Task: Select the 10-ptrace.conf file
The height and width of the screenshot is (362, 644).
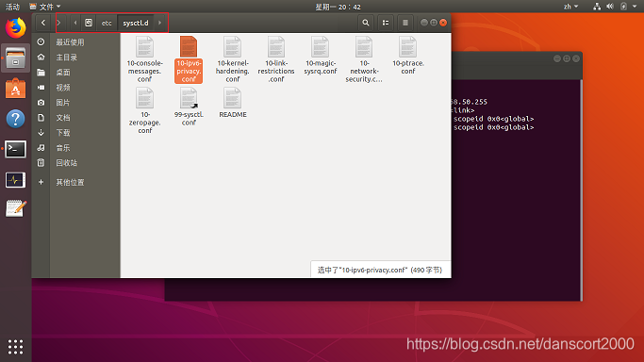Action: click(408, 56)
